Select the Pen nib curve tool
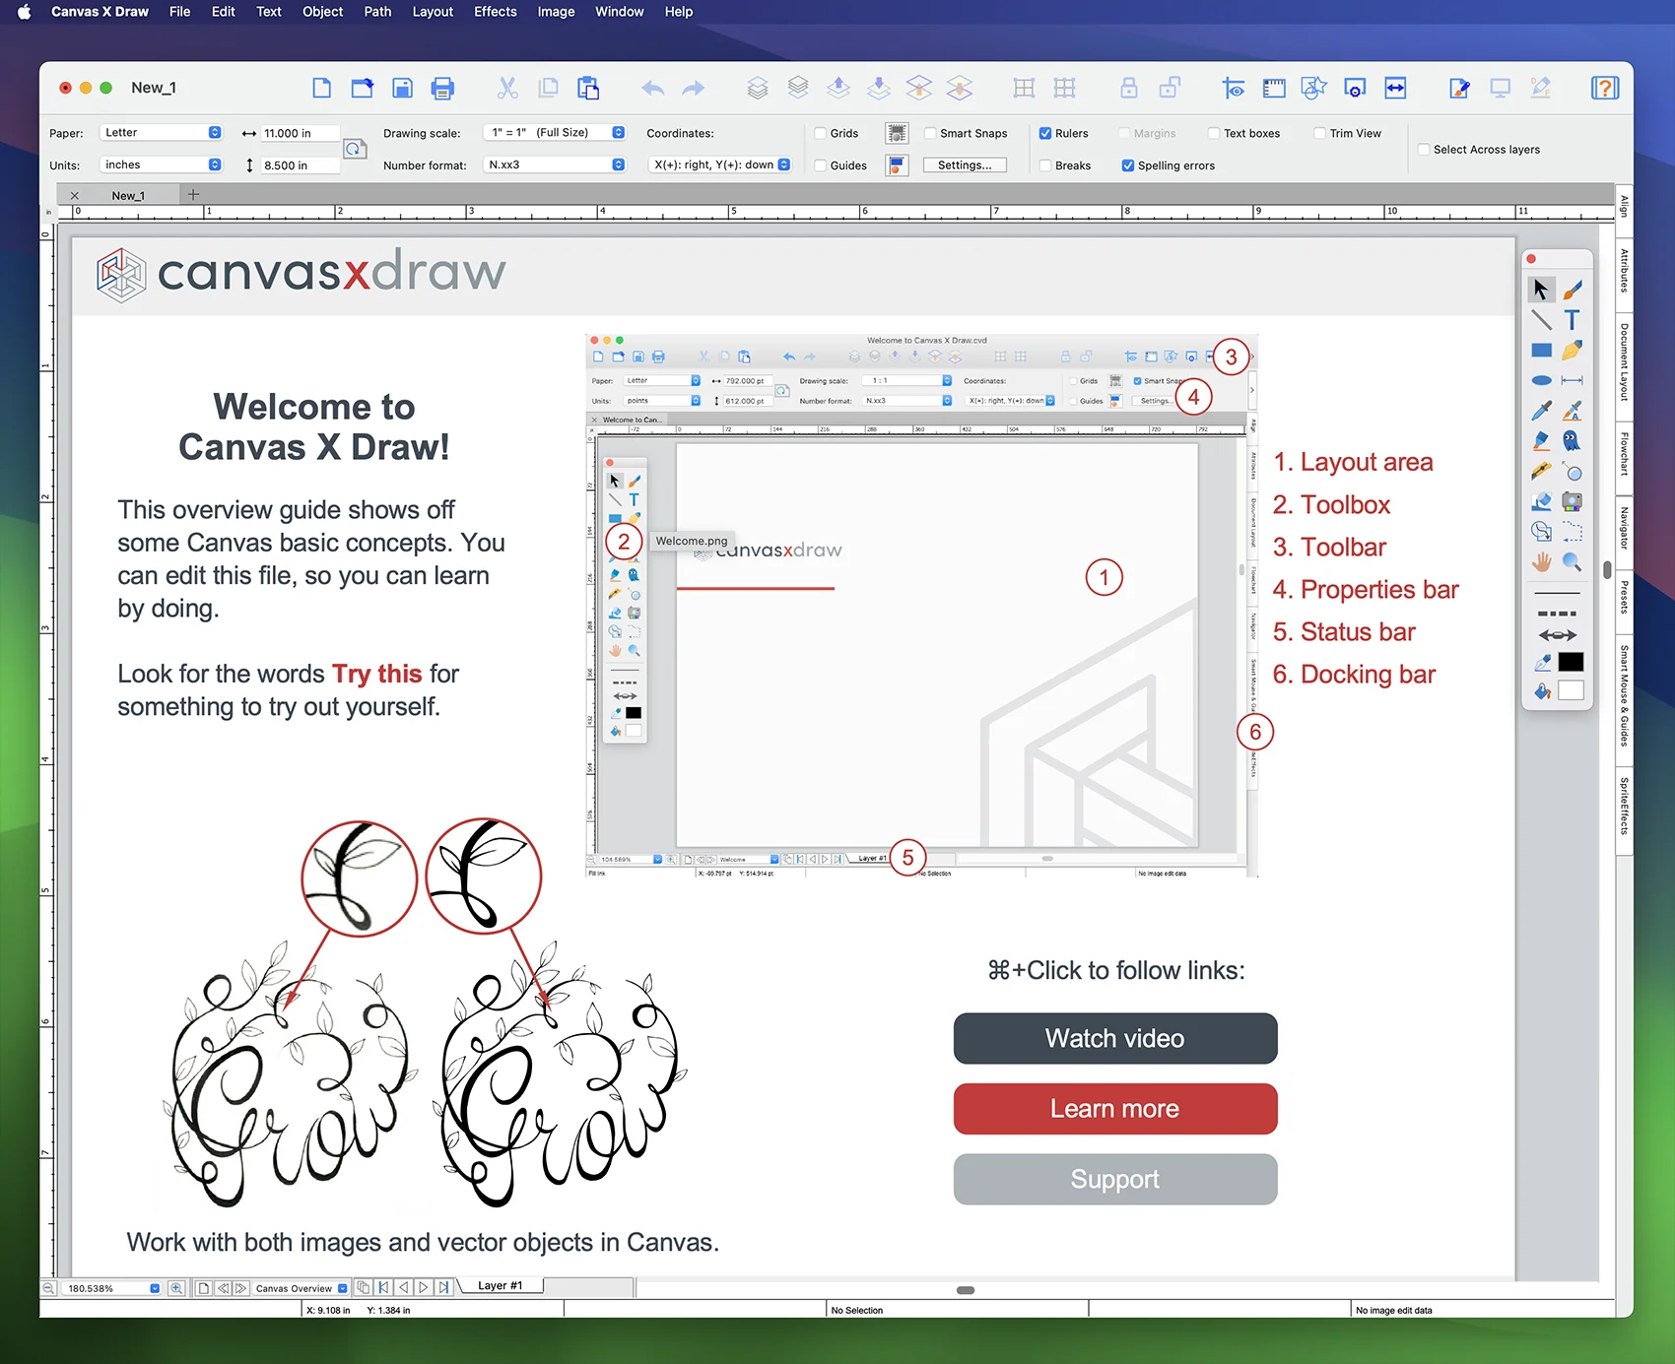Screen dimensions: 1675x1364 coord(1573,350)
